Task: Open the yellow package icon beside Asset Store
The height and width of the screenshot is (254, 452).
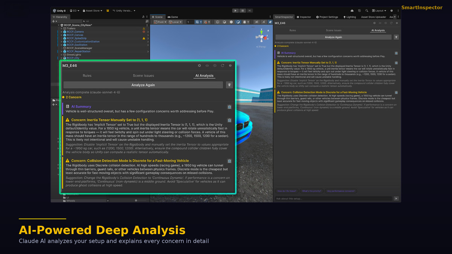Action: 108,11
